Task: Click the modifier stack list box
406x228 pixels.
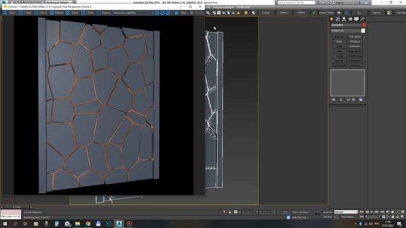Action: tap(348, 83)
